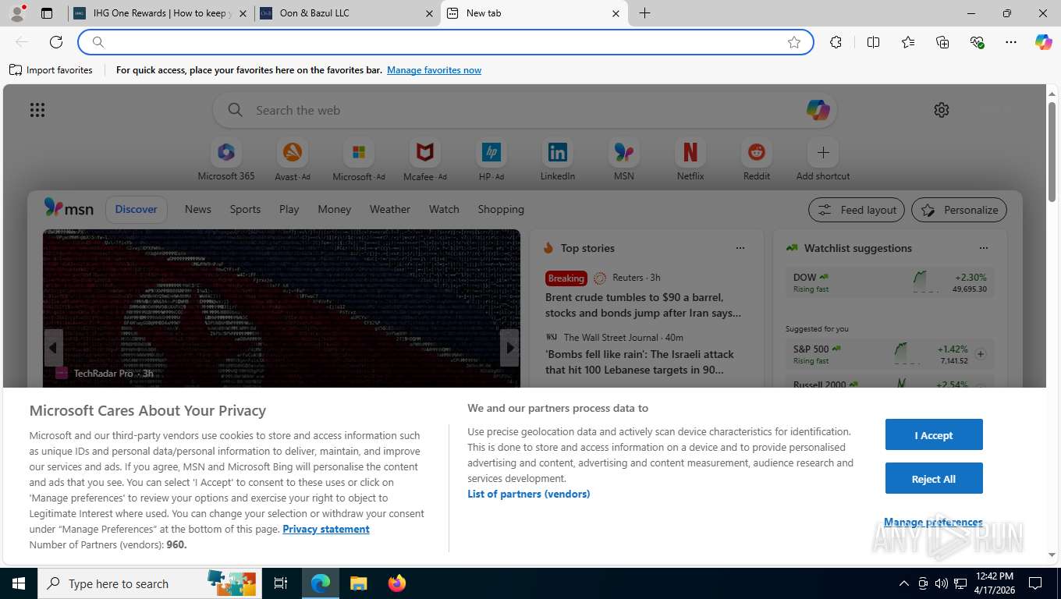Open the Privacy statement link
The height and width of the screenshot is (599, 1061).
tap(326, 529)
